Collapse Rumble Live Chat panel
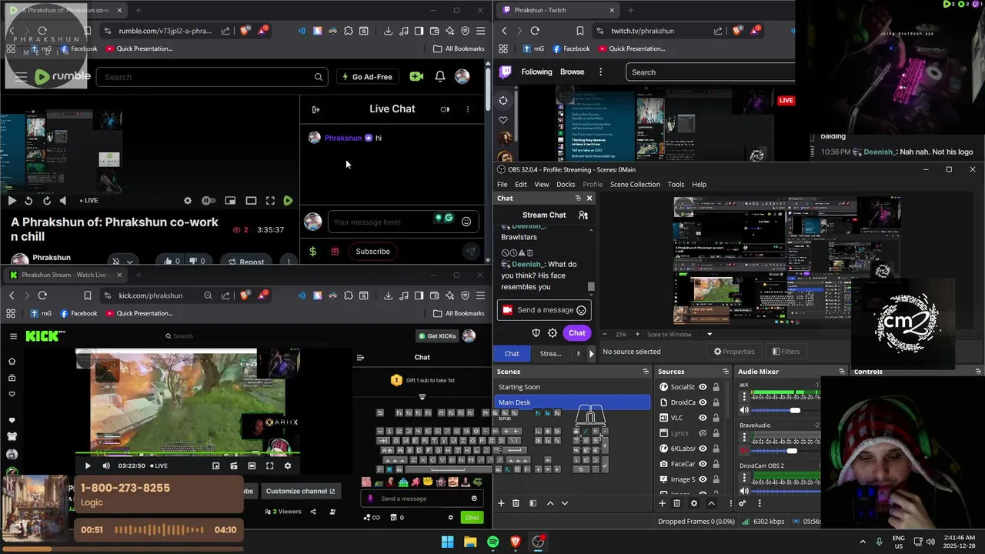Image resolution: width=985 pixels, height=554 pixels. [x=316, y=109]
